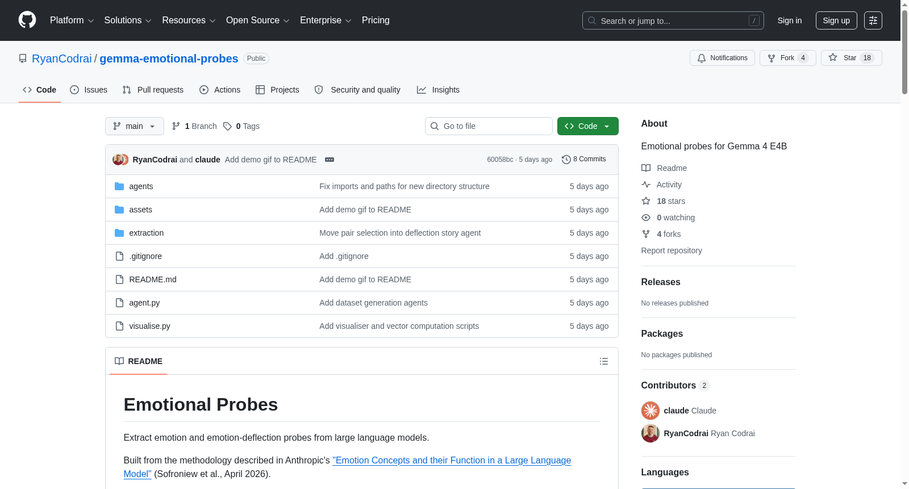Viewport: 909px width, 489px height.
Task: Click the stars icon in About
Action: click(x=646, y=201)
